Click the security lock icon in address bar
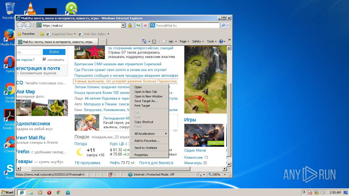Screen dimensions: 349x196 pyautogui.click(x=130, y=25)
